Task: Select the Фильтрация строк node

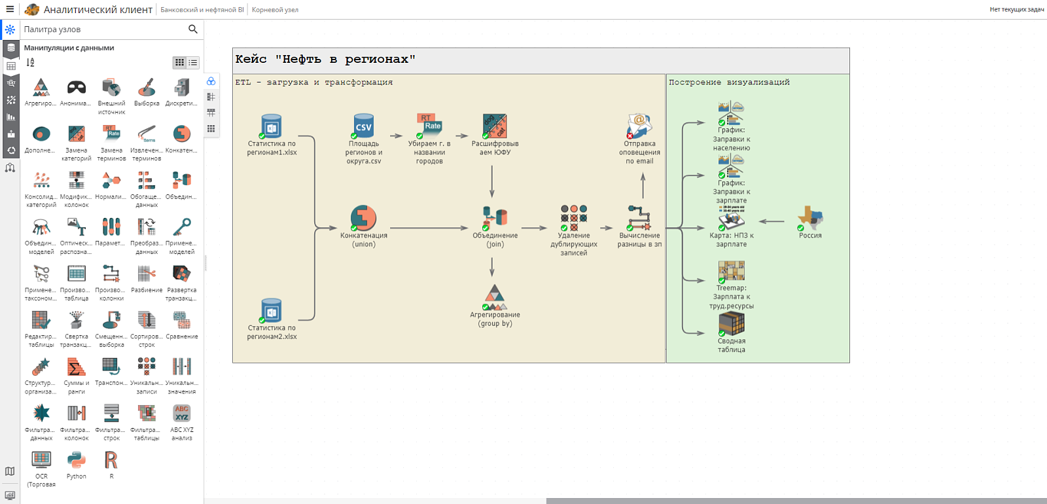Action: (x=111, y=414)
